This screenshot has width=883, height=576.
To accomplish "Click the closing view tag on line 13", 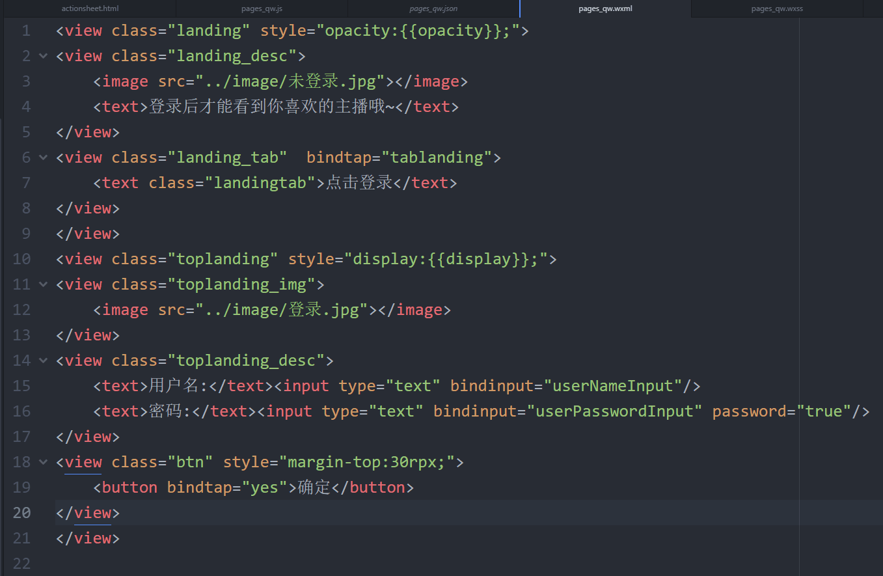I will tap(88, 335).
